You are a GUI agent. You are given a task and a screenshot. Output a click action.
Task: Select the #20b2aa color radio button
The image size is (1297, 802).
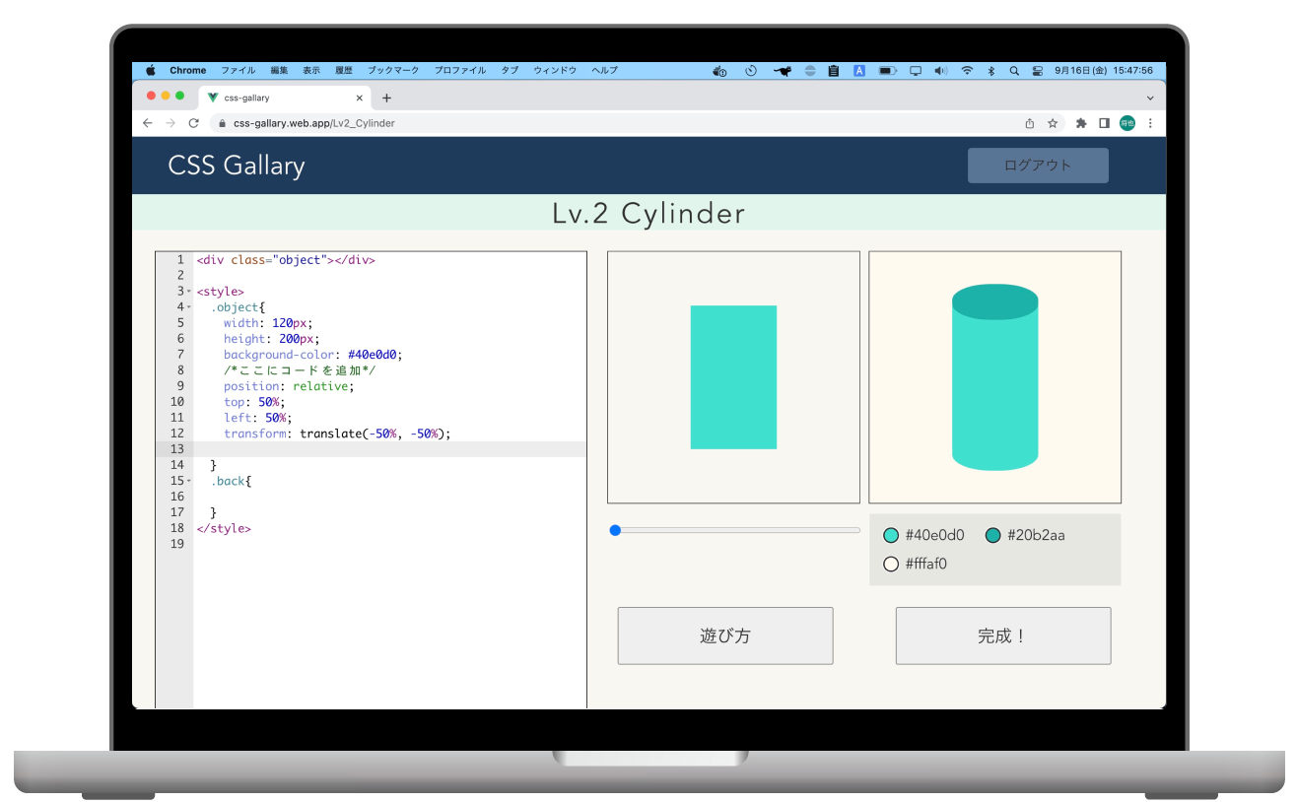point(994,534)
